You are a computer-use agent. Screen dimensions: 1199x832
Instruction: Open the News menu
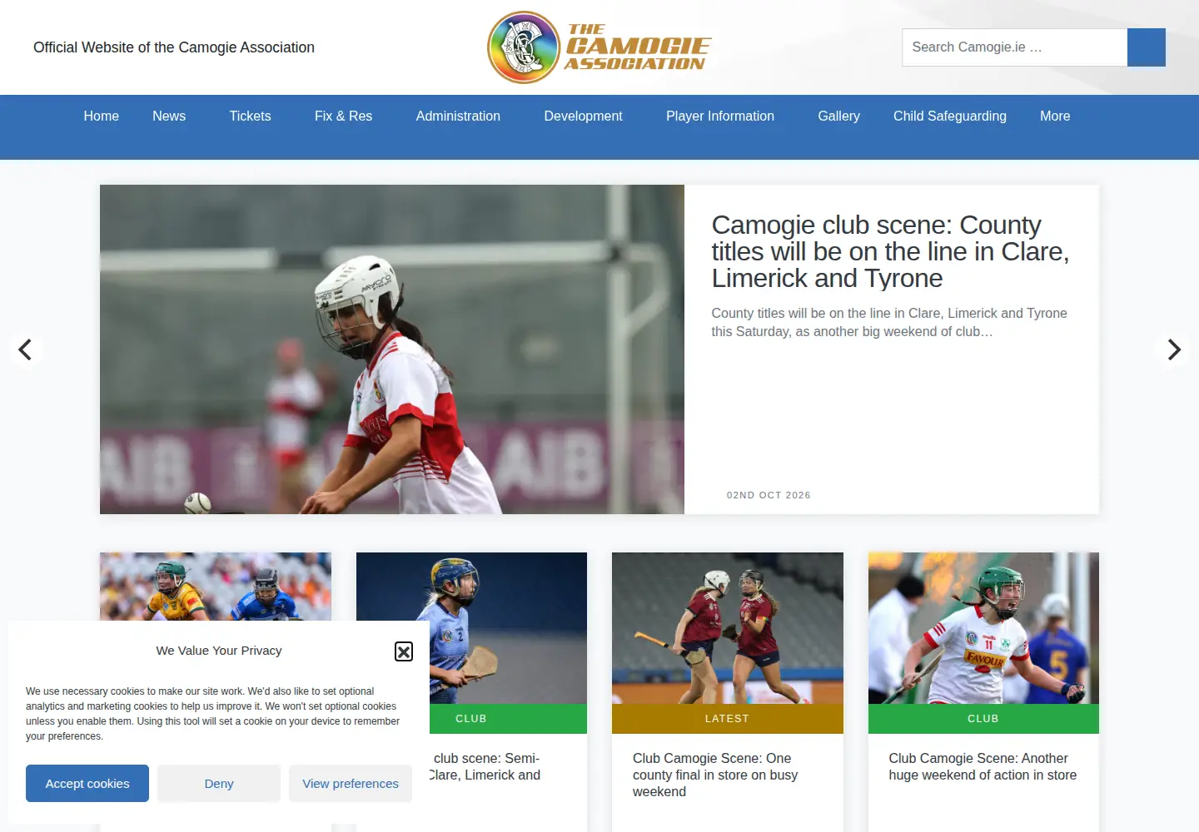click(169, 116)
